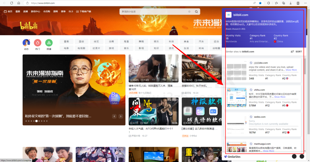
Task: Click the first carousel indicator dot
Action: click(26, 121)
